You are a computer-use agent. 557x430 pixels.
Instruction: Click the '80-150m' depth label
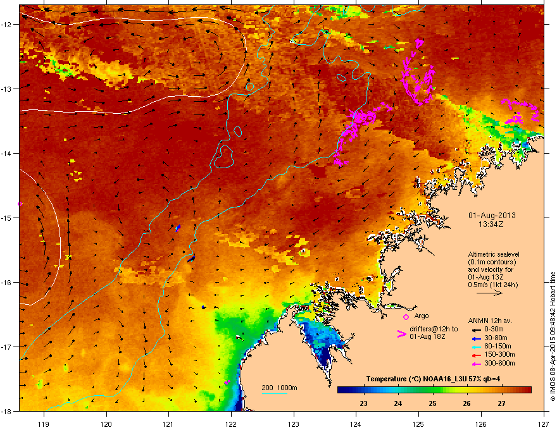498,347
